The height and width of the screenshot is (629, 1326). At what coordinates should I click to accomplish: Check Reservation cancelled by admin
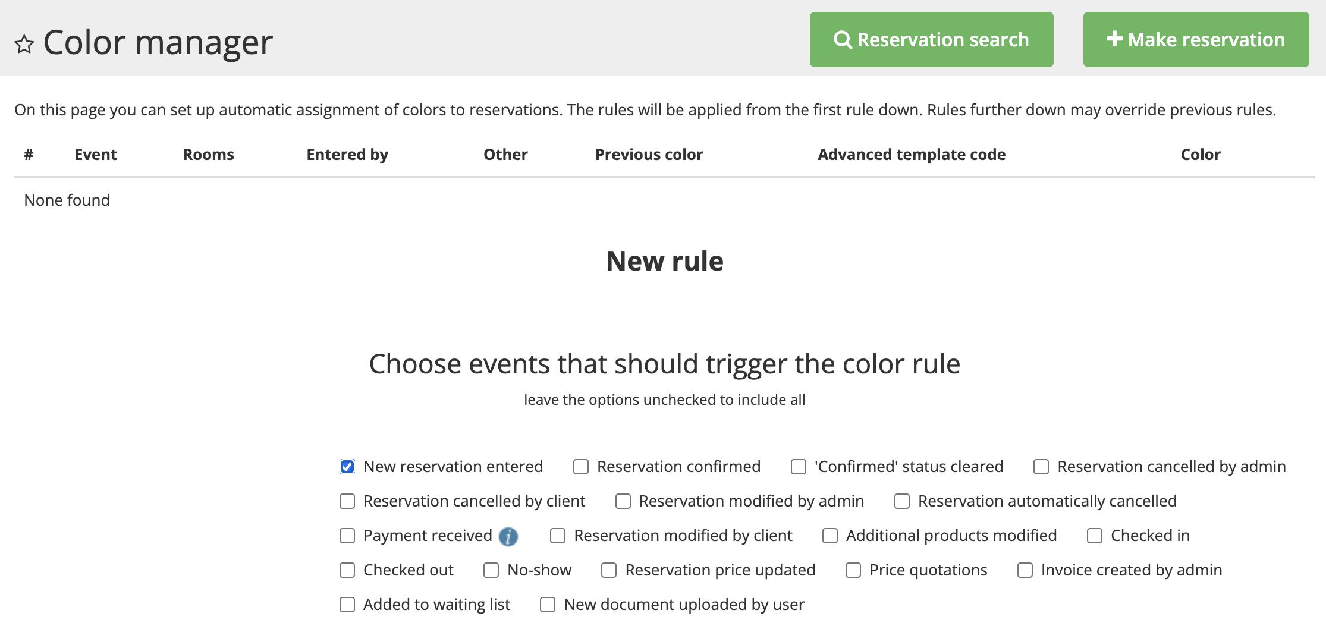1041,467
